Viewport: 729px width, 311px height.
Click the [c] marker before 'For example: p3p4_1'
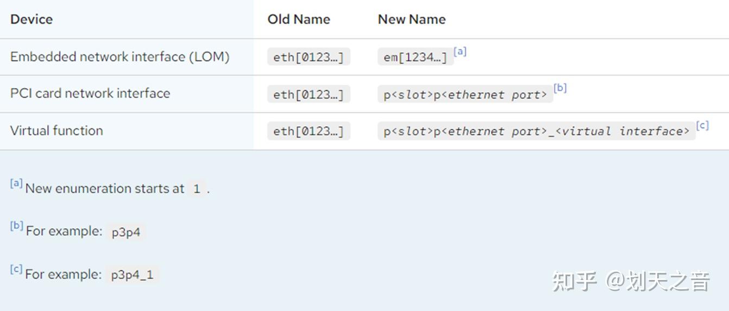pos(16,269)
